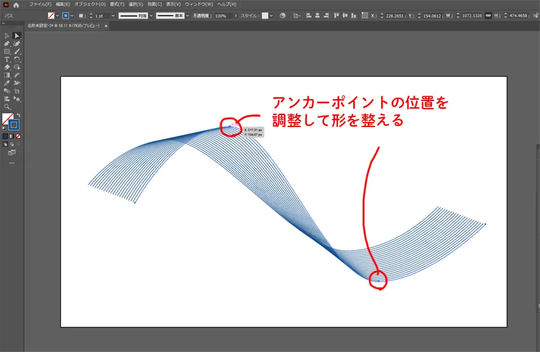
Task: Select the Rectangle tool
Action: coord(7,51)
